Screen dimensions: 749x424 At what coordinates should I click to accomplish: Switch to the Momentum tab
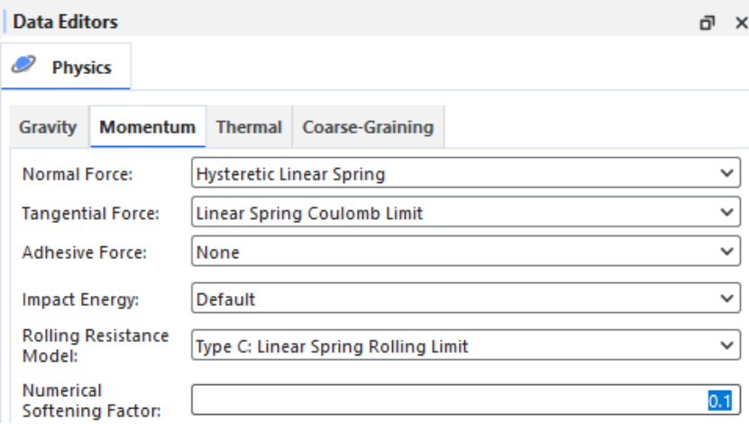coord(148,126)
